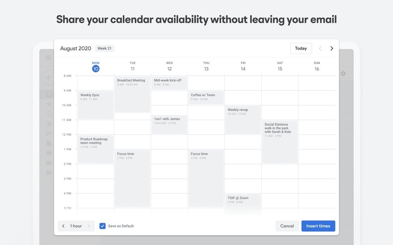
Task: Open the Weekly Sync event
Action: coord(95,105)
